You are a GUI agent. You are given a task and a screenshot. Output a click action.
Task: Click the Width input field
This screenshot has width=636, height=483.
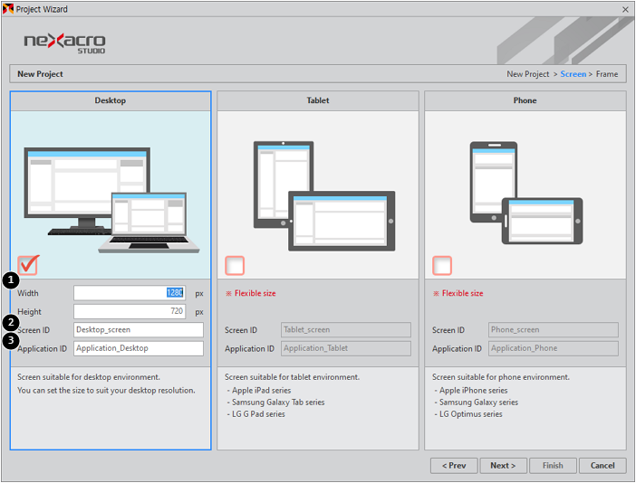point(130,293)
